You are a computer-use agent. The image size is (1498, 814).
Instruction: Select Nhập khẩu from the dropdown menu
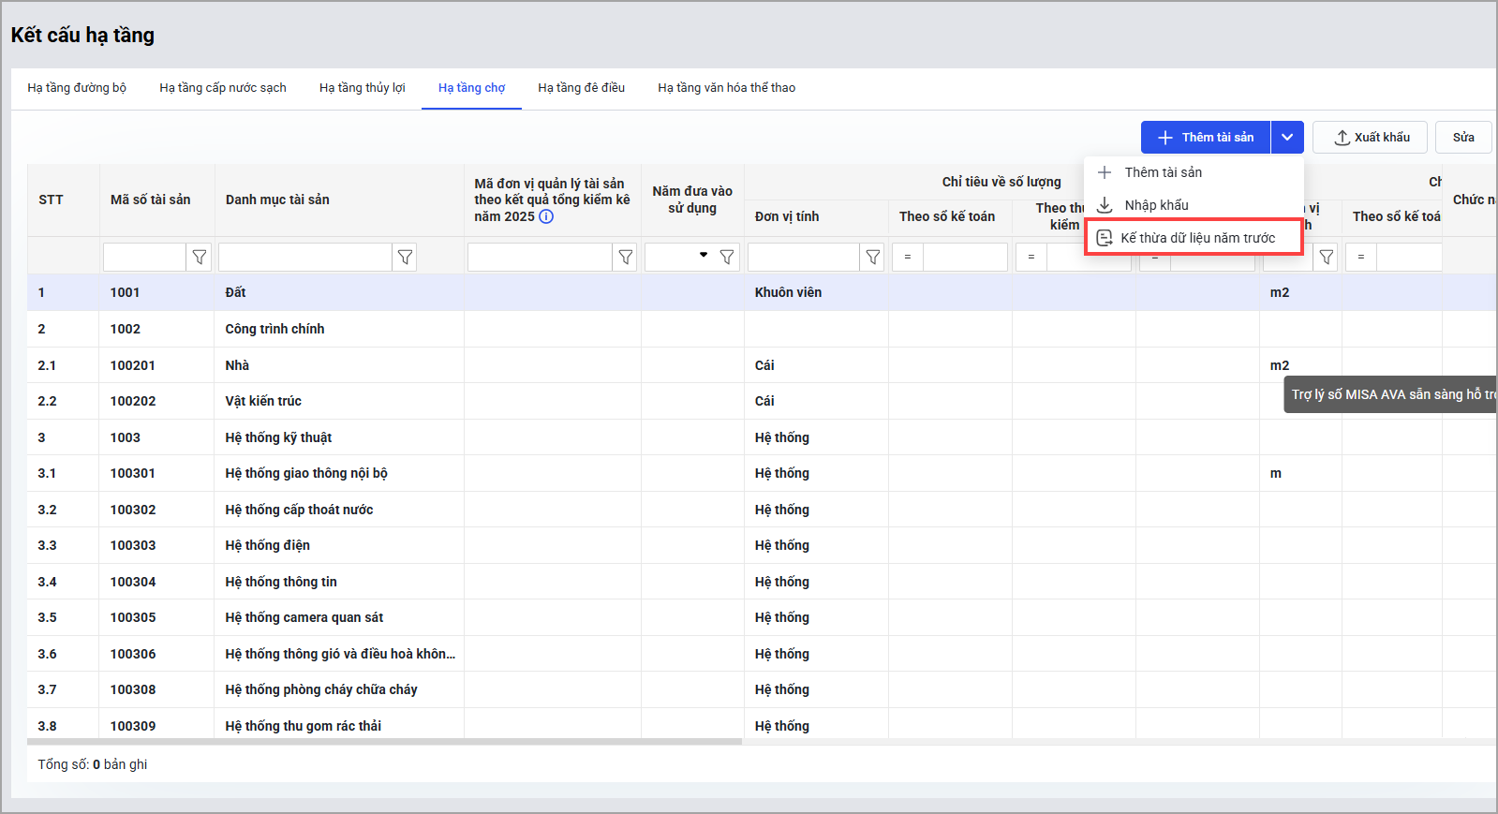[1156, 205]
